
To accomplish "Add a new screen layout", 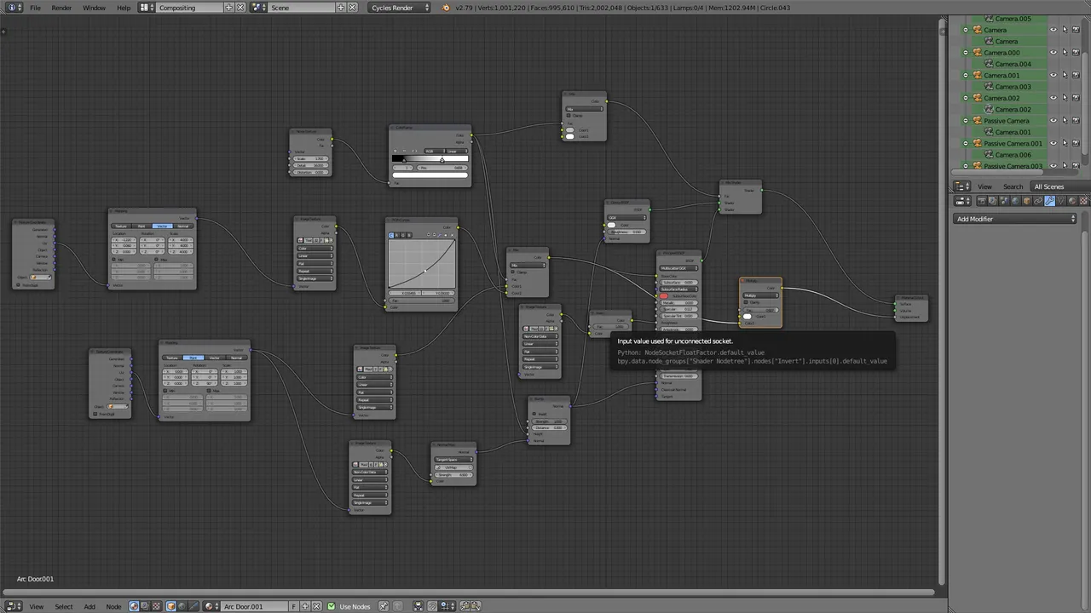I will 228,8.
